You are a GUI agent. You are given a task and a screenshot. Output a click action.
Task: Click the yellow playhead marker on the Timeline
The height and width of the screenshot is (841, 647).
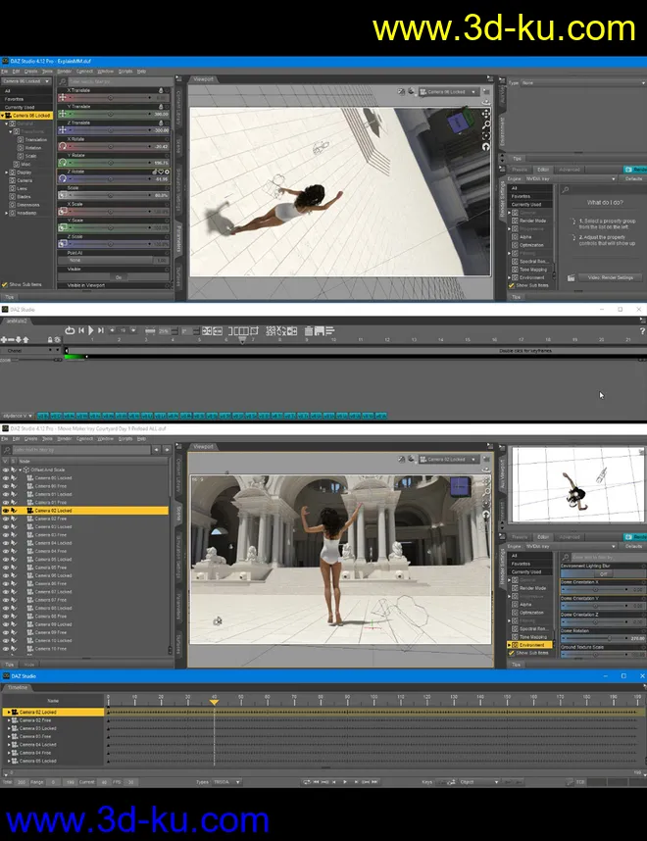pos(215,702)
